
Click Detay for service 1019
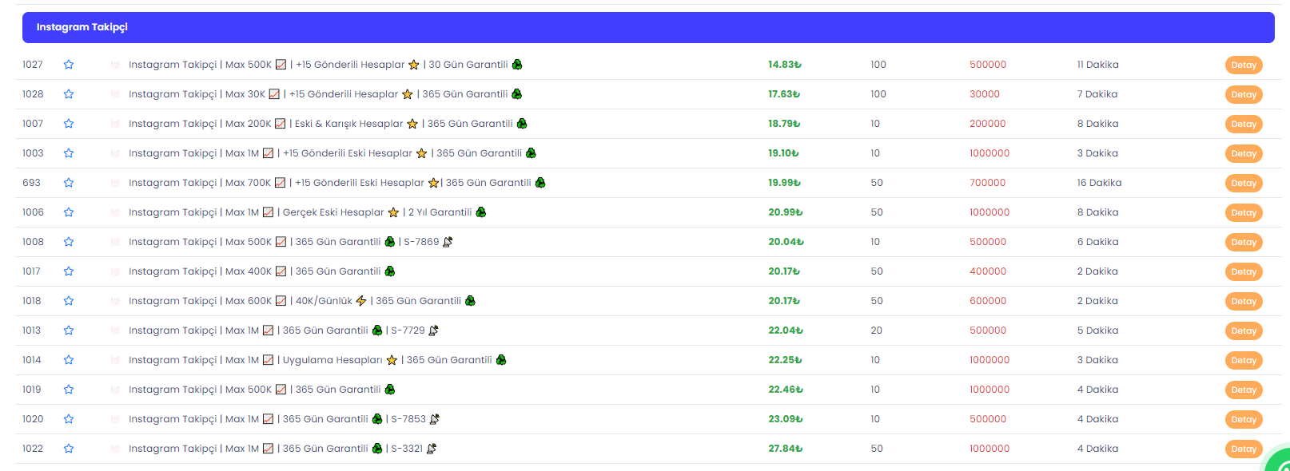1244,390
